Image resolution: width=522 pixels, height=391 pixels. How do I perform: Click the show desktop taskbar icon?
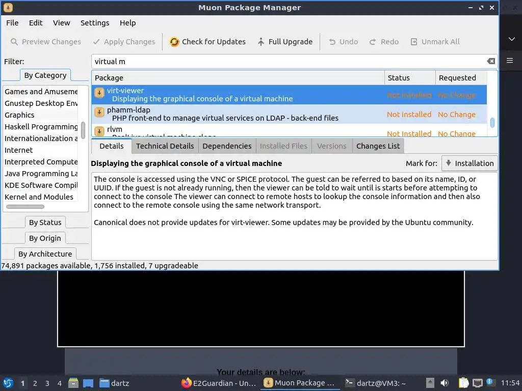(88, 383)
